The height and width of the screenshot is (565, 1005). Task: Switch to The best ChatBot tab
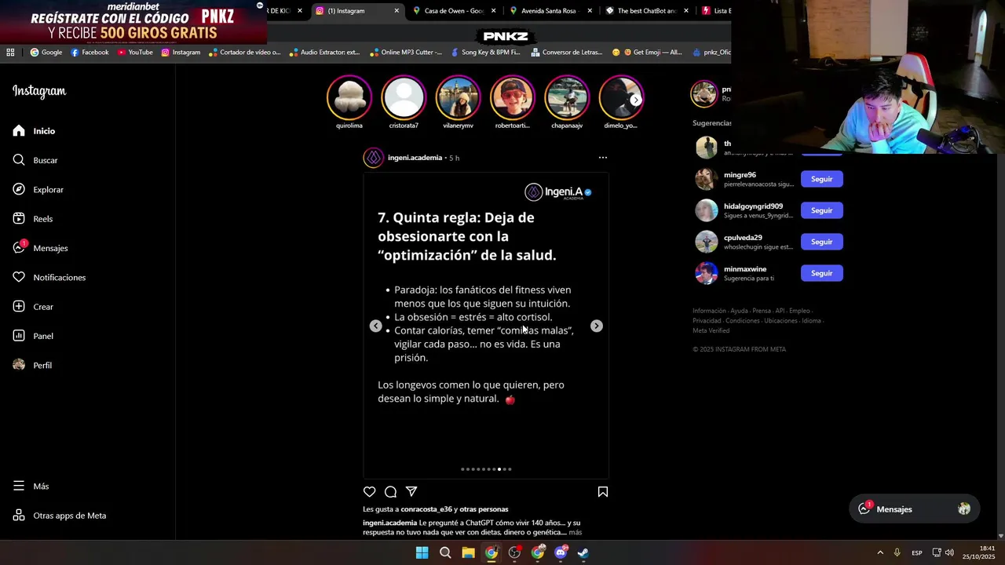647,11
